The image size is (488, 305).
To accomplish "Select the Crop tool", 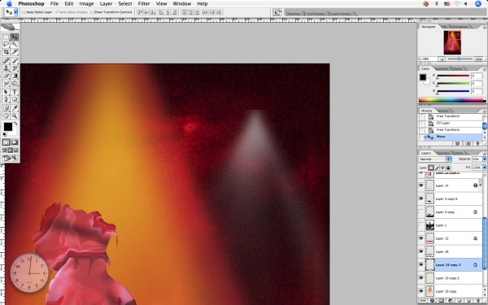I will coord(6,52).
